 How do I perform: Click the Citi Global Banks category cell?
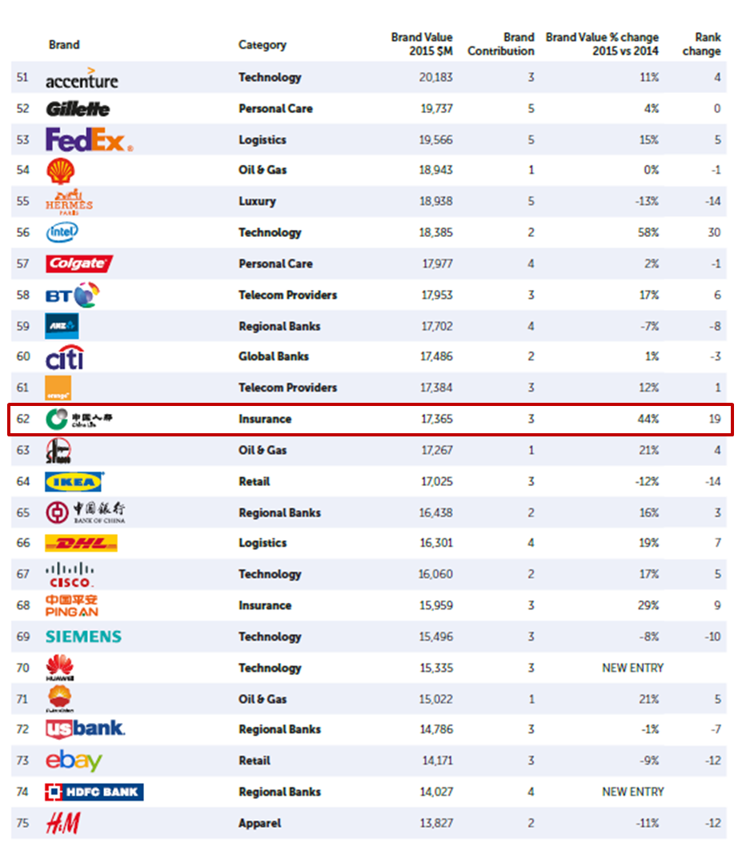pyautogui.click(x=274, y=356)
